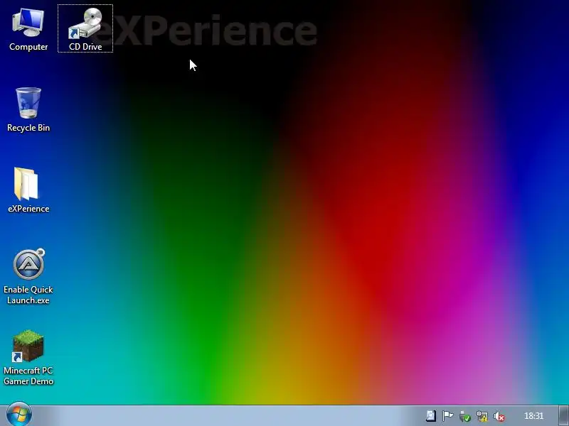Open the Action Center flag icon
Viewport: 569px width, 426px height.
(x=448, y=416)
